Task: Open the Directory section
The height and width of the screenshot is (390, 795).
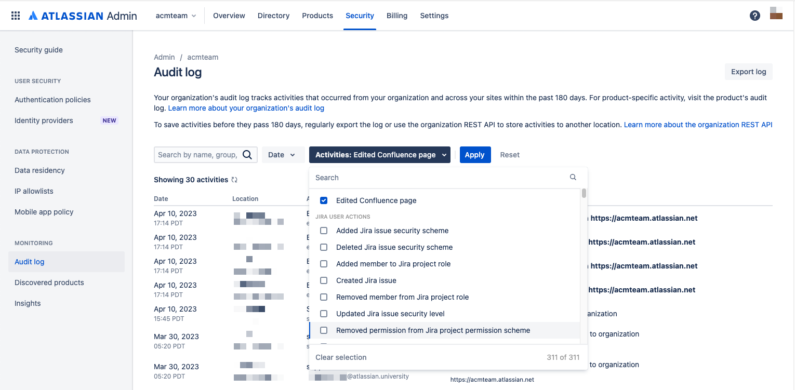Action: click(273, 16)
